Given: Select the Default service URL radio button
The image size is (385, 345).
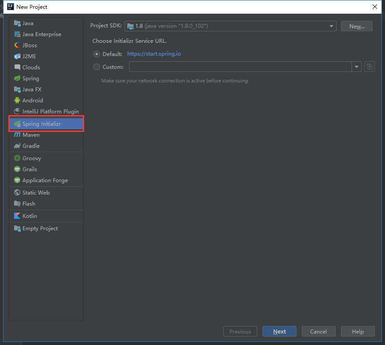Looking at the screenshot, I should (x=96, y=54).
